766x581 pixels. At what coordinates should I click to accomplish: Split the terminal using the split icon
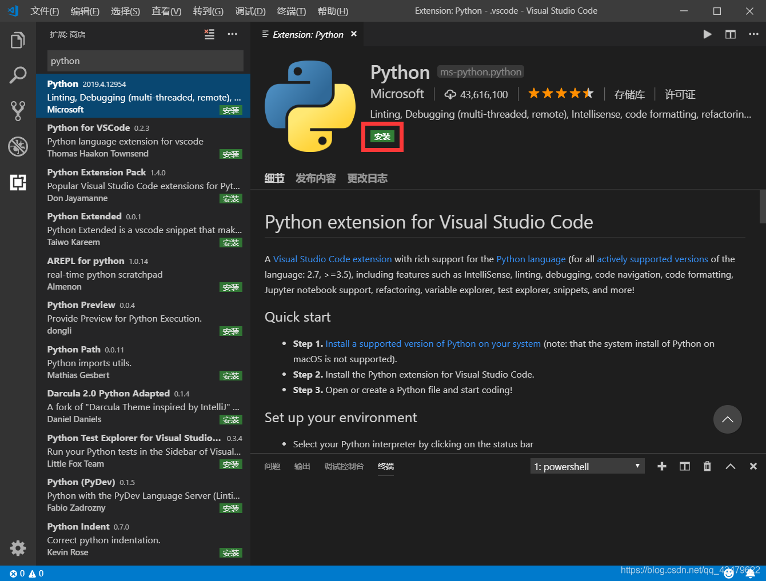684,466
